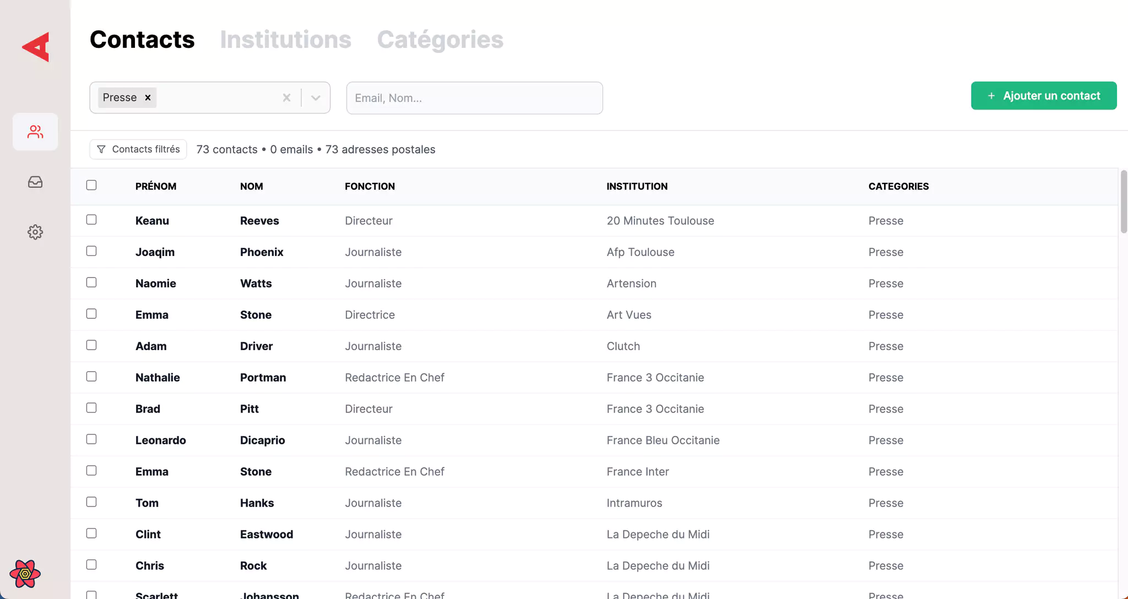Click the vertical scrollbar thumb
Image resolution: width=1128 pixels, height=599 pixels.
[x=1124, y=202]
